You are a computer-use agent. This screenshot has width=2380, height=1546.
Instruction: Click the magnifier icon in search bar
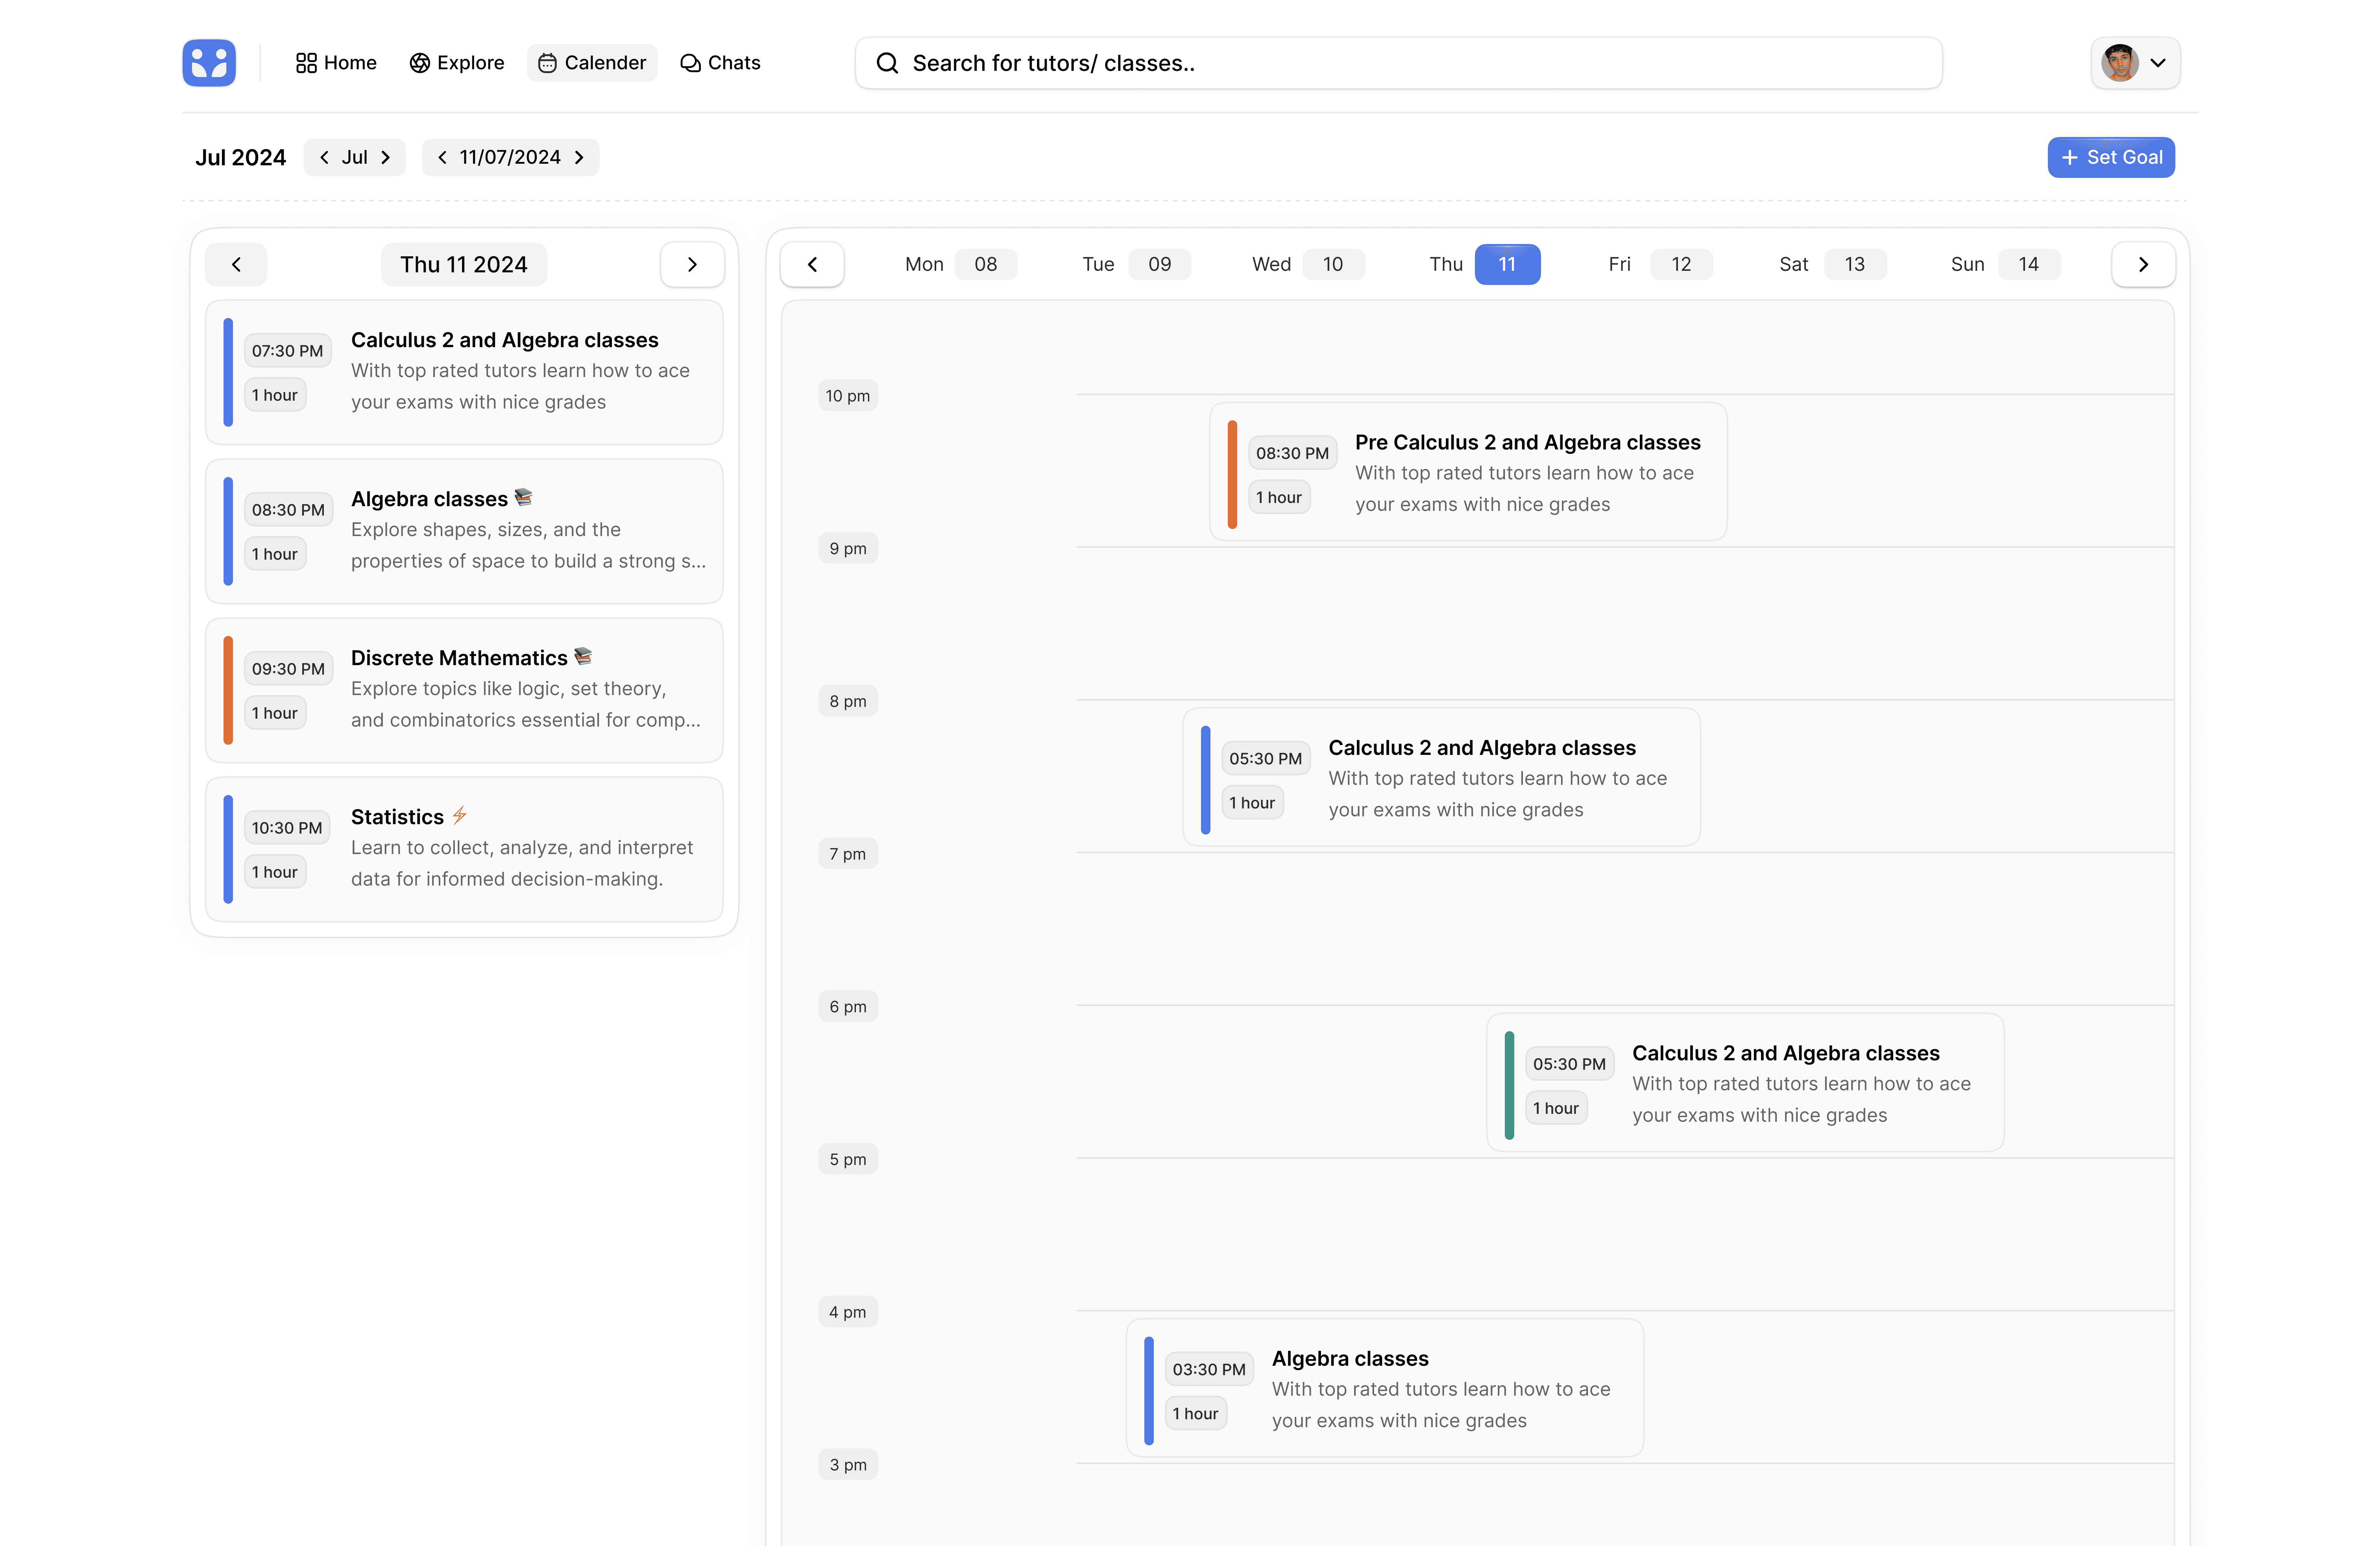tap(887, 63)
